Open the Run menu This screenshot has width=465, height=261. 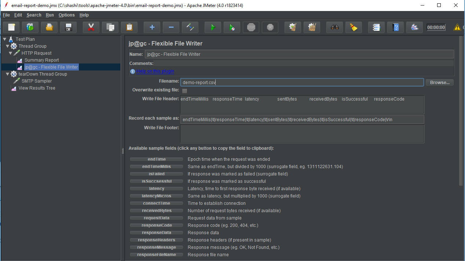point(50,15)
